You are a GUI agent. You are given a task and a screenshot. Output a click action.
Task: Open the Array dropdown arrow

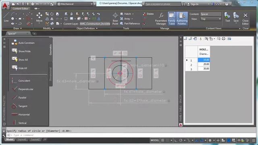132,19
